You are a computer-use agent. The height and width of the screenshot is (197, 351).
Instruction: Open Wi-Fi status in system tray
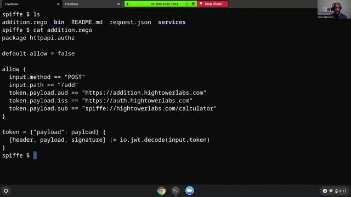coord(331,191)
